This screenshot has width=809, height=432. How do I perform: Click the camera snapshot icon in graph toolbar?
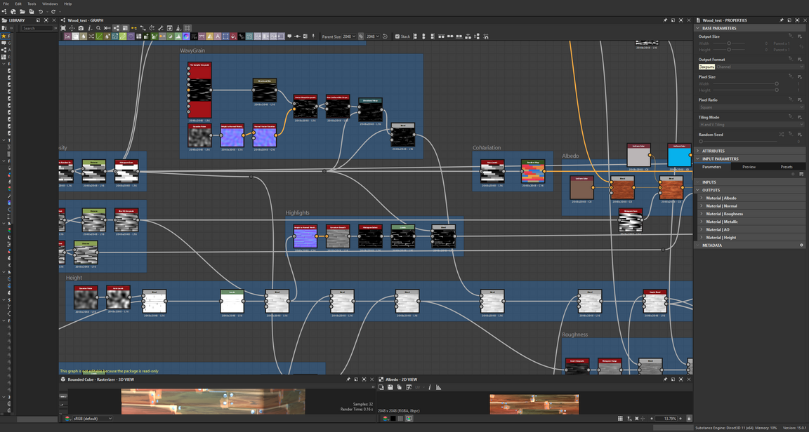[81, 29]
